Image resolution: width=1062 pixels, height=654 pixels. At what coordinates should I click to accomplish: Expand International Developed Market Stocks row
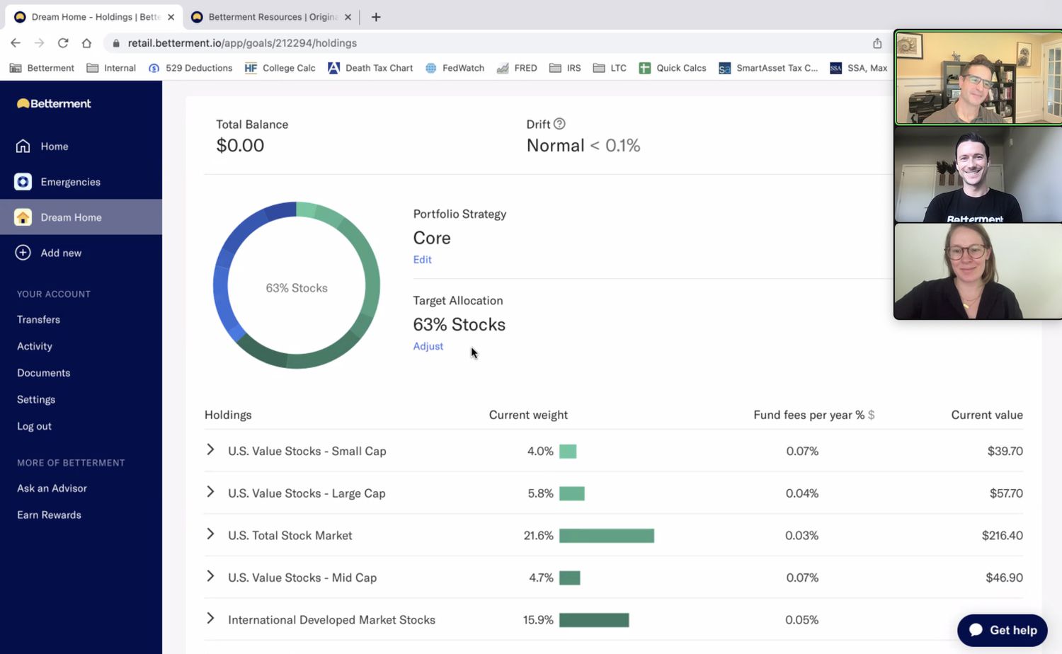pos(210,619)
